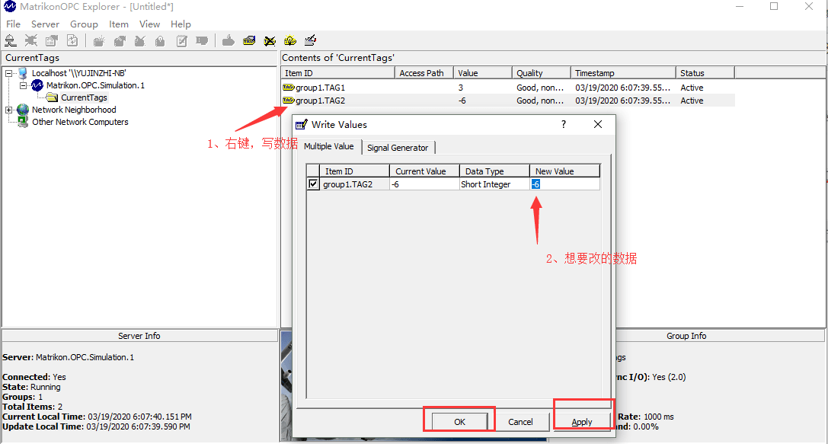Click the add tags yellow toolbar icon
This screenshot has height=444, width=828.
[249, 40]
